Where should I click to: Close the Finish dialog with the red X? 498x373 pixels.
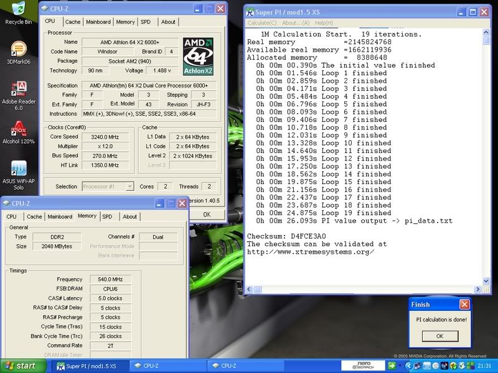[x=464, y=305]
